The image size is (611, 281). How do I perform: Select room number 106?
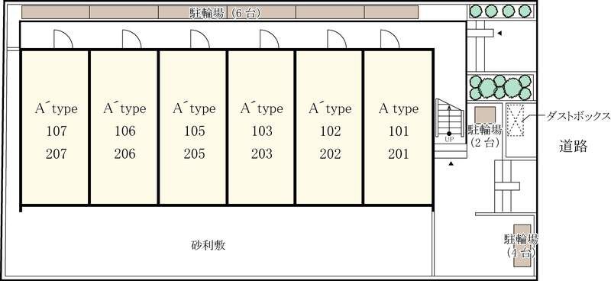tap(125, 131)
